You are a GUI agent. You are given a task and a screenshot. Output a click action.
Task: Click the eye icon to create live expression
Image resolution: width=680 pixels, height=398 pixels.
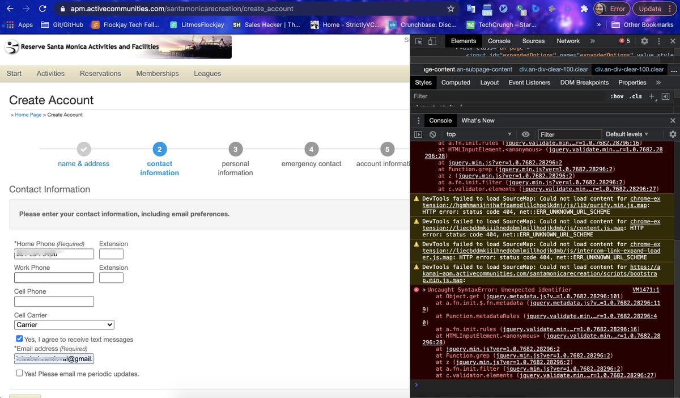point(525,134)
